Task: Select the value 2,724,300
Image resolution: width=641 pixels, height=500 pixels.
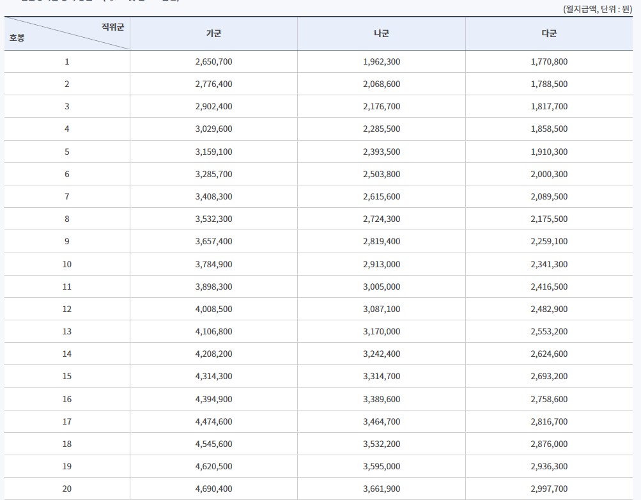Action: tap(382, 219)
